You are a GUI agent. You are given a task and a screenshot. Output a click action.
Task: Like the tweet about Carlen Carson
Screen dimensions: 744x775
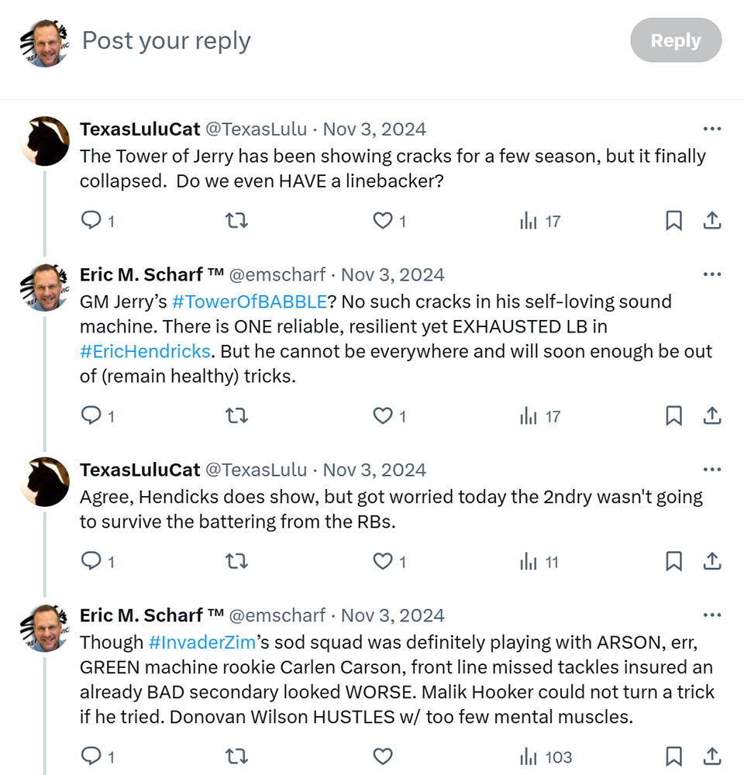383,756
